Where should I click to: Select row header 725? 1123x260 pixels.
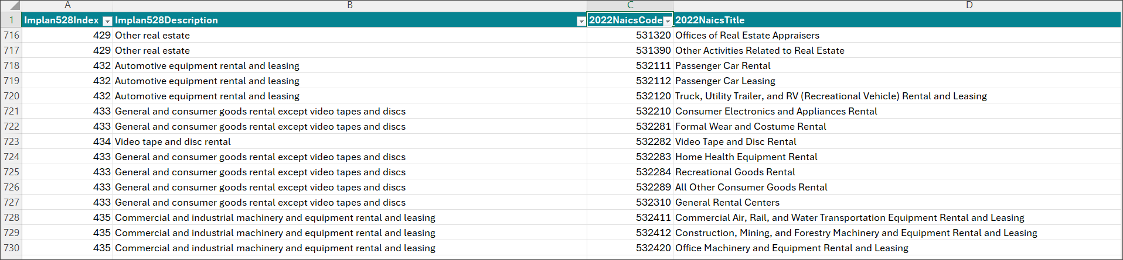[x=11, y=172]
